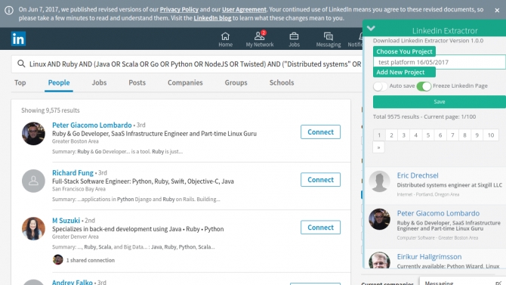The width and height of the screenshot is (506, 285).
Task: Select the People tab
Action: pyautogui.click(x=59, y=82)
